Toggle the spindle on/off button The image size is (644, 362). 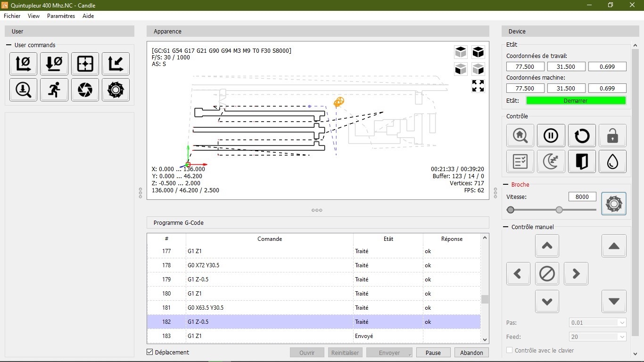(x=613, y=204)
